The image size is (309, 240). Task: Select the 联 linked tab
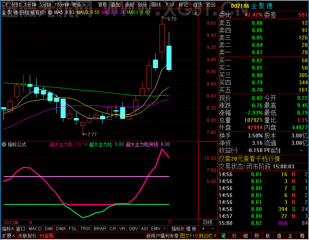pos(268,236)
